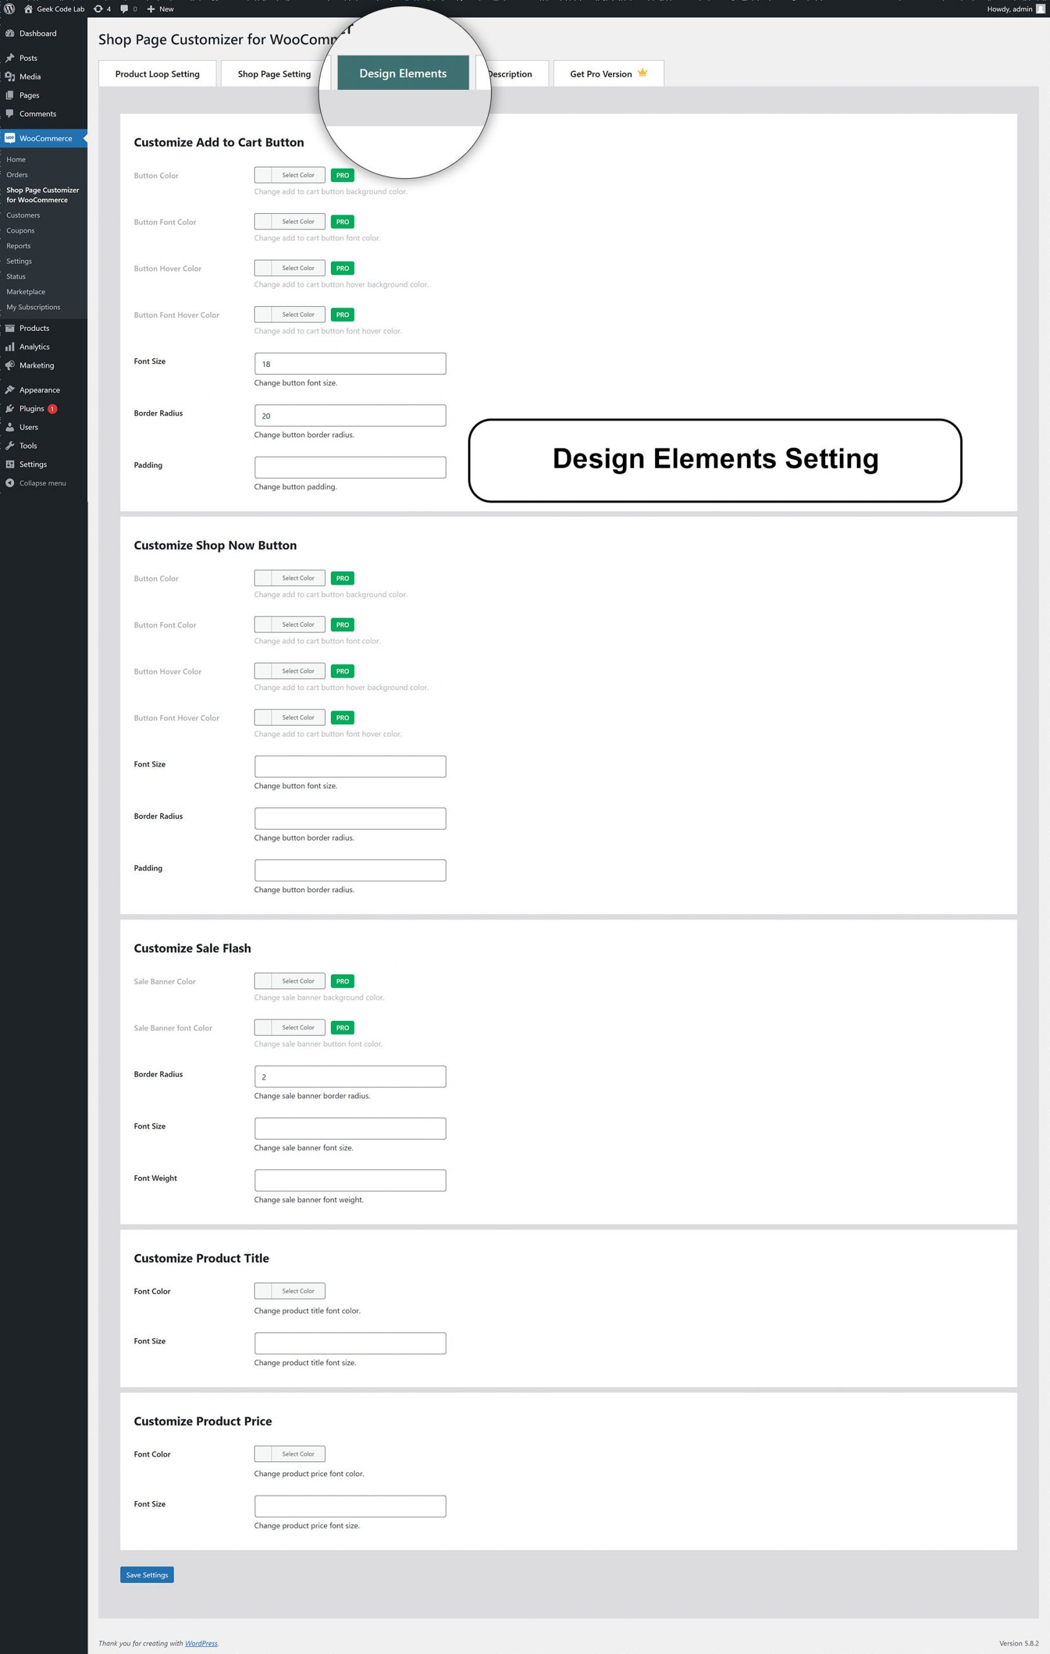Open the Appearance brush icon

(10, 390)
